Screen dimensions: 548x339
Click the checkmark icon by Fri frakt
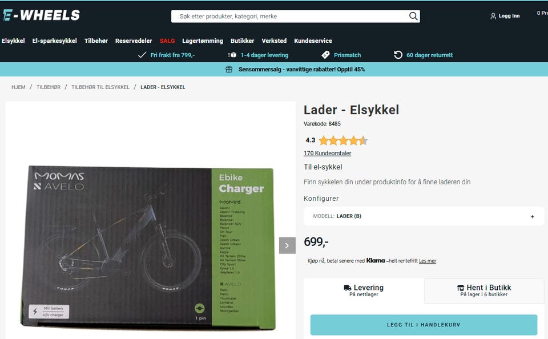pyautogui.click(x=142, y=55)
